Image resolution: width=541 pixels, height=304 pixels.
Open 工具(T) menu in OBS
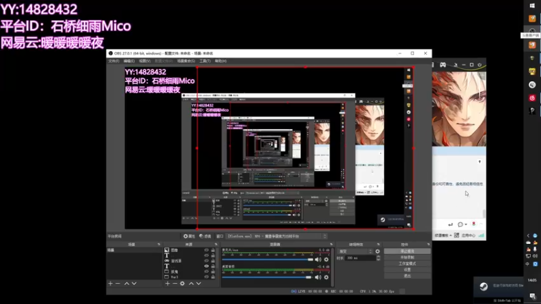[205, 61]
